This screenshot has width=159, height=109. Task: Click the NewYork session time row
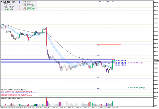pos(28,10)
